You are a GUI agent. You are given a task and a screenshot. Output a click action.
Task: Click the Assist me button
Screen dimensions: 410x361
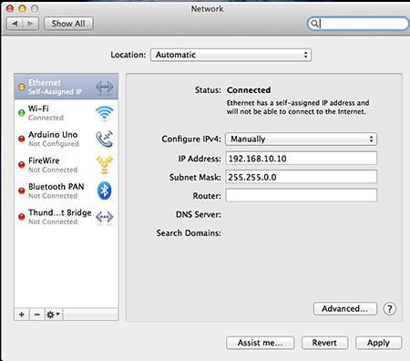coord(261,343)
